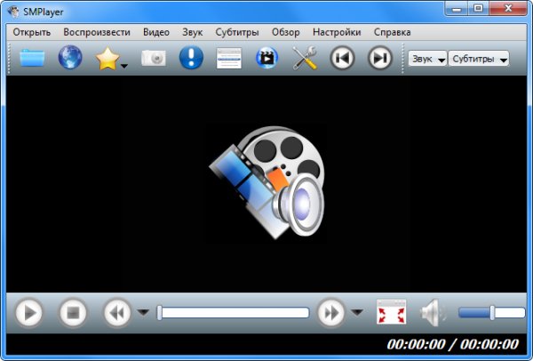
Task: Jump to next track in toolbar
Action: [380, 58]
